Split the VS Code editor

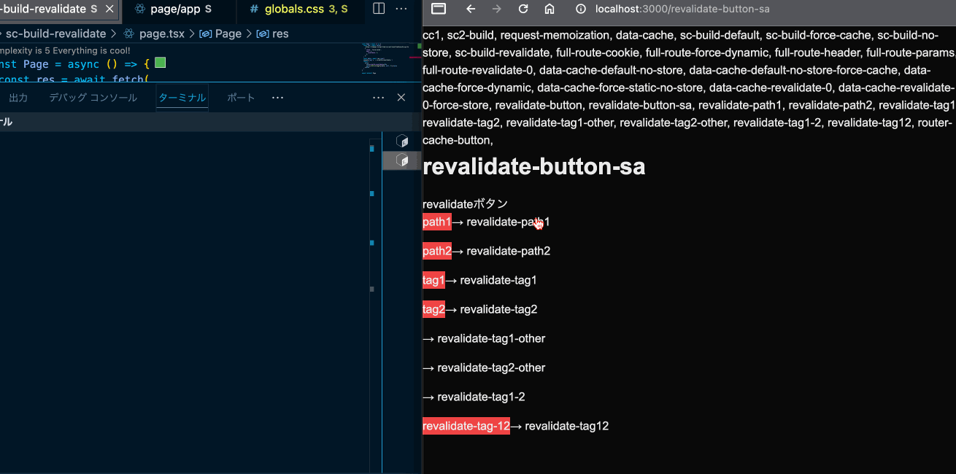tap(379, 9)
